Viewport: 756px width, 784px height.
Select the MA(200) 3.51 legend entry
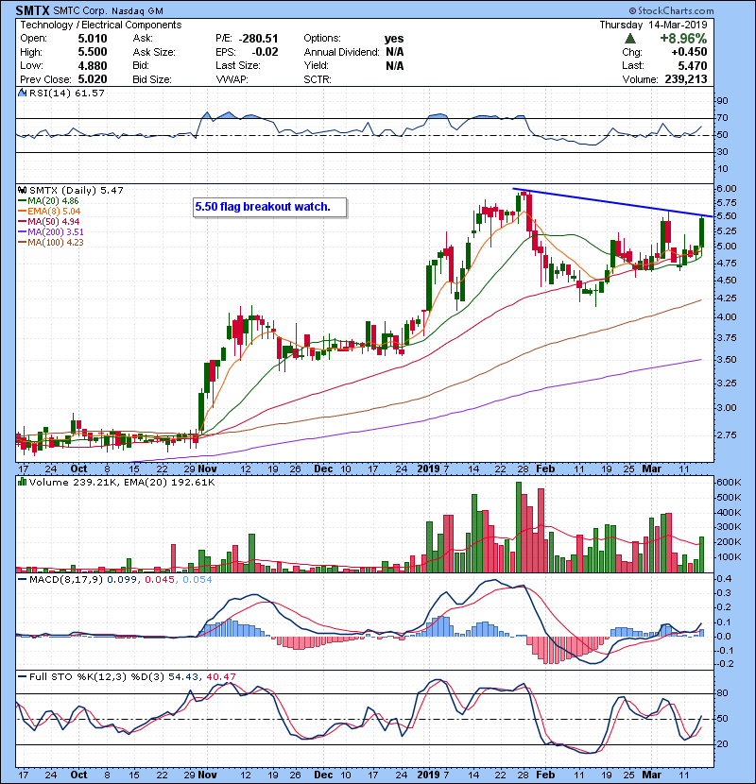[x=50, y=232]
